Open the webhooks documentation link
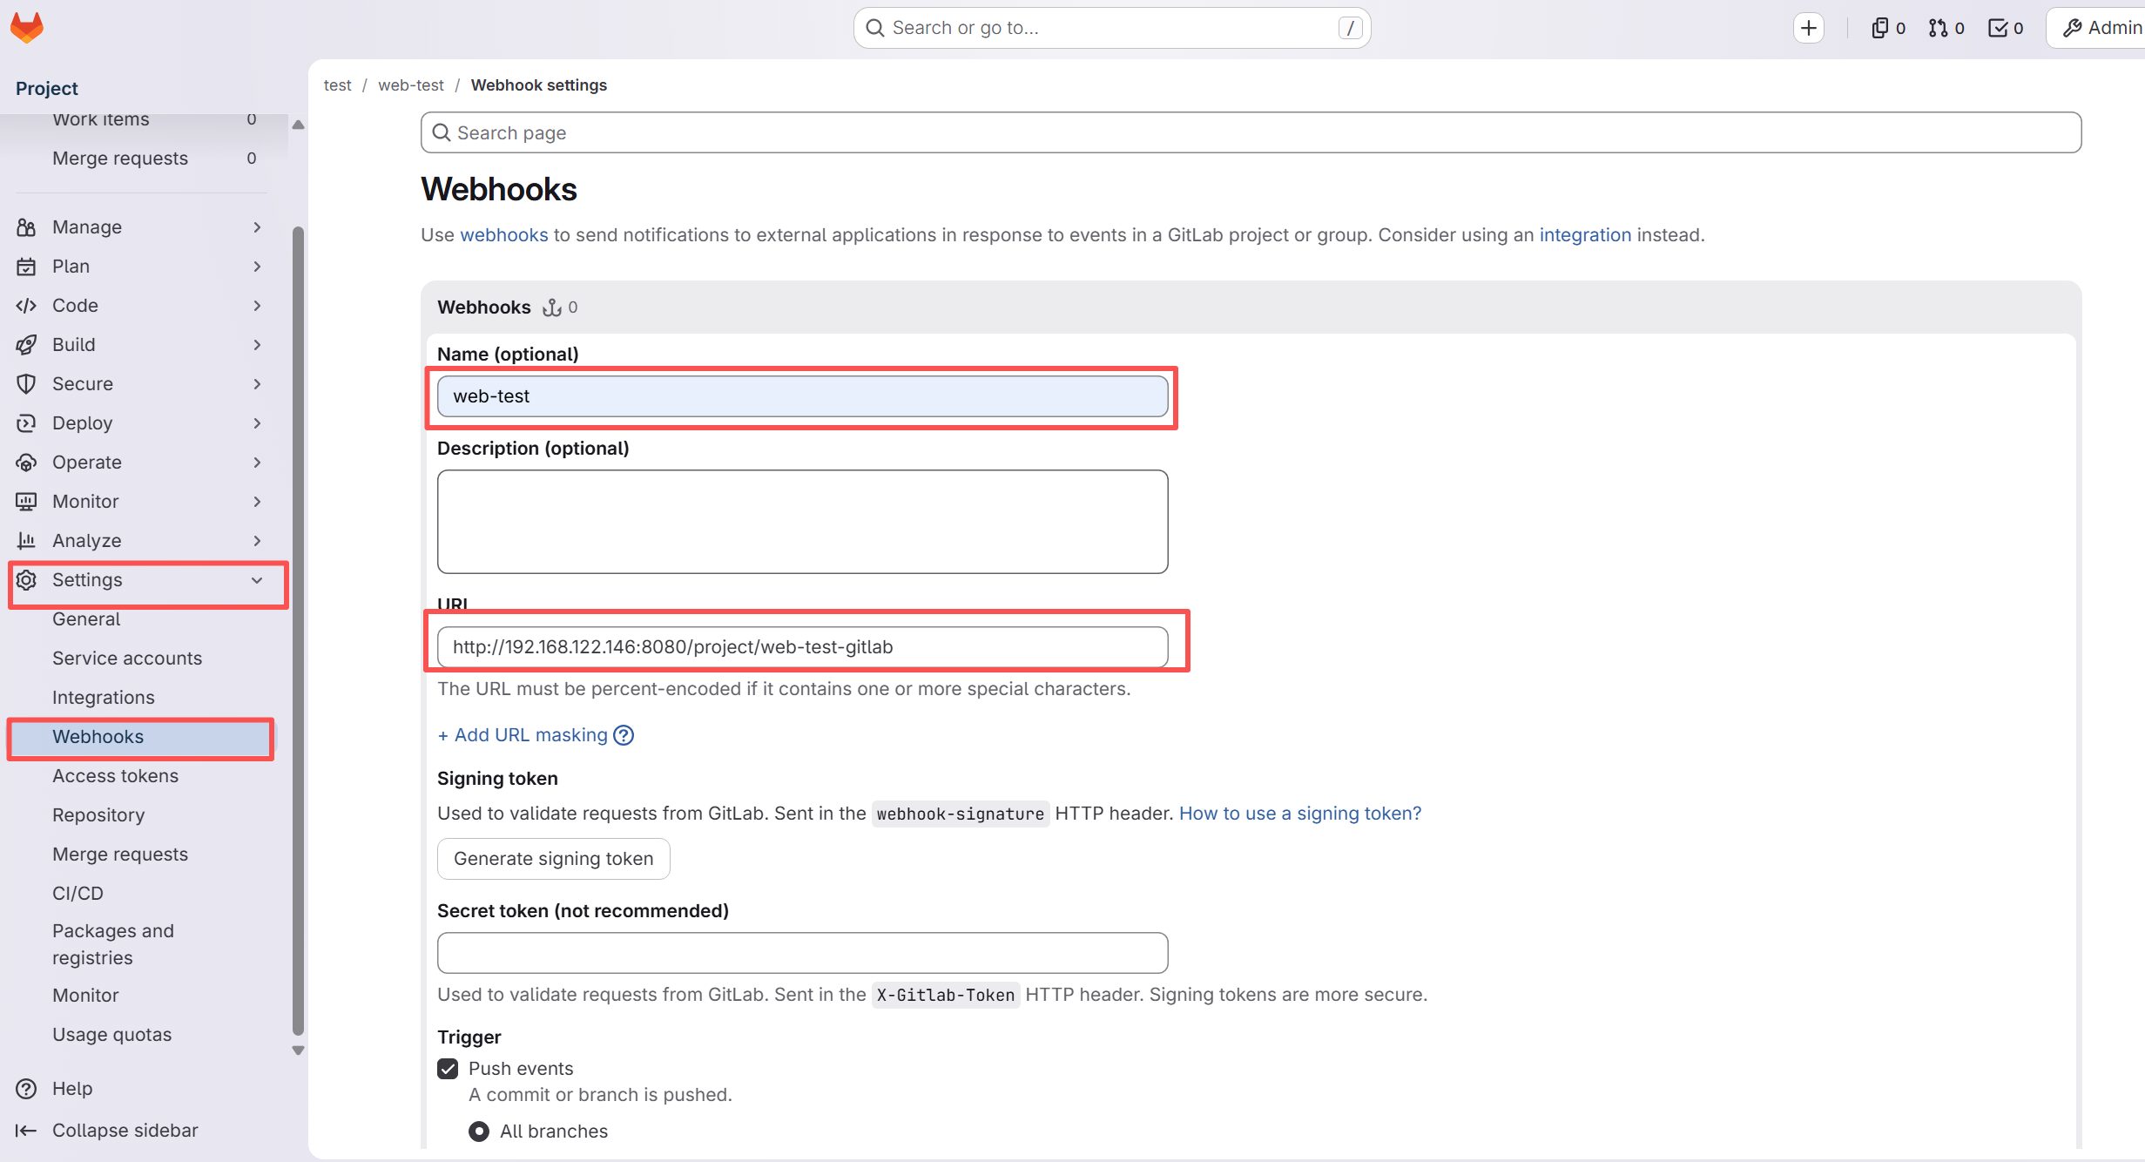 504,235
